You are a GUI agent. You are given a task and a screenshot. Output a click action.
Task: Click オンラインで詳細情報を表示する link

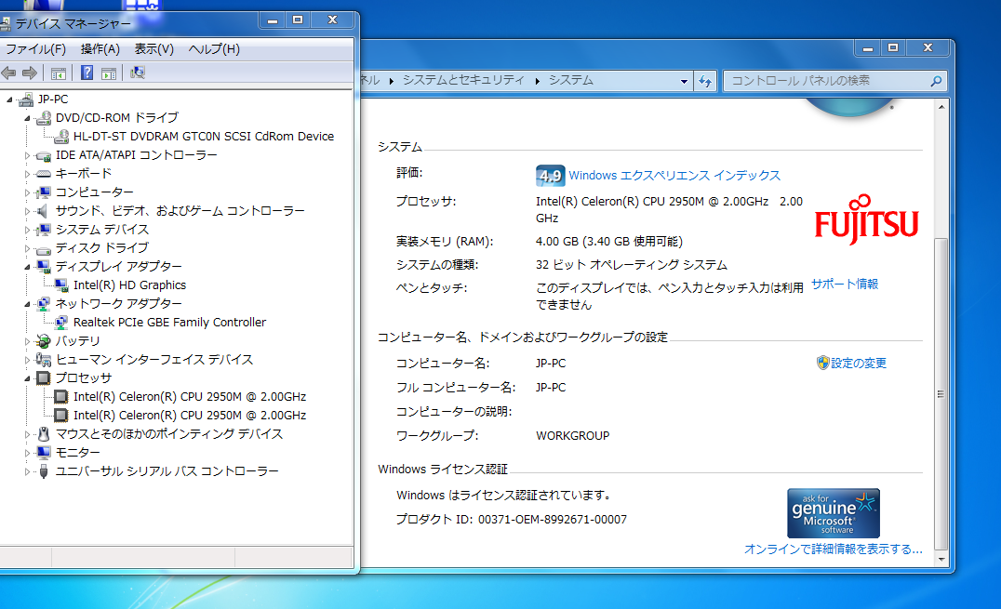click(x=834, y=549)
